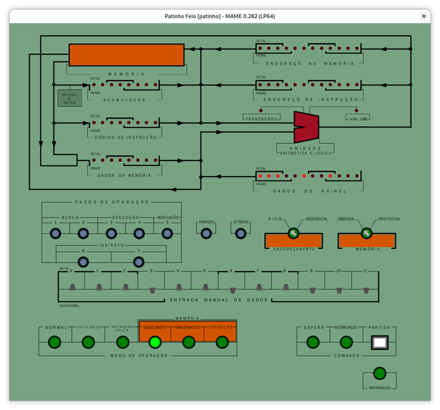Click the Entrada e Saída box
This screenshot has width=440, height=410.
click(70, 98)
